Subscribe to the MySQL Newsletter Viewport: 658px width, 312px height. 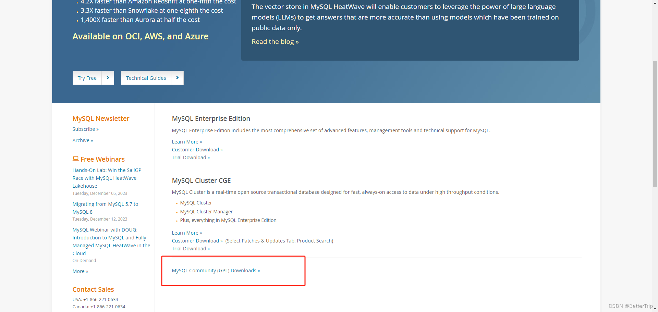click(86, 129)
